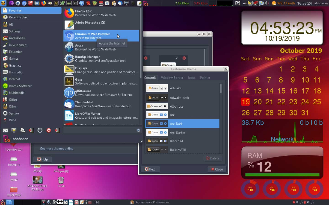Click the white restart power icon in the menu

[x=40, y=130]
